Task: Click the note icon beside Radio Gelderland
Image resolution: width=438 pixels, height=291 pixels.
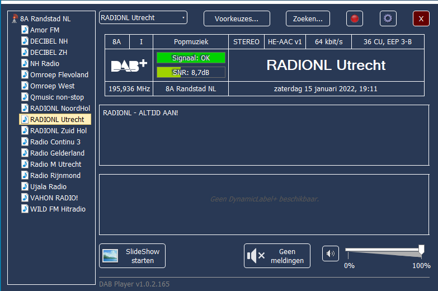Action: (x=25, y=153)
